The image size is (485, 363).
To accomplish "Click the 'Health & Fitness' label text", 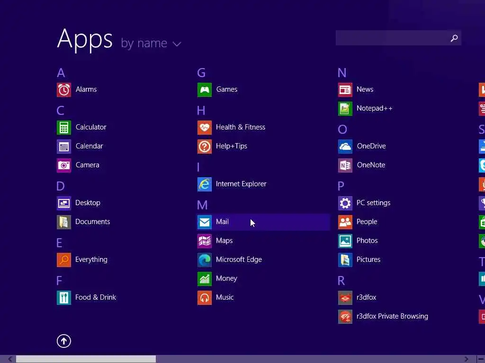I will (240, 127).
